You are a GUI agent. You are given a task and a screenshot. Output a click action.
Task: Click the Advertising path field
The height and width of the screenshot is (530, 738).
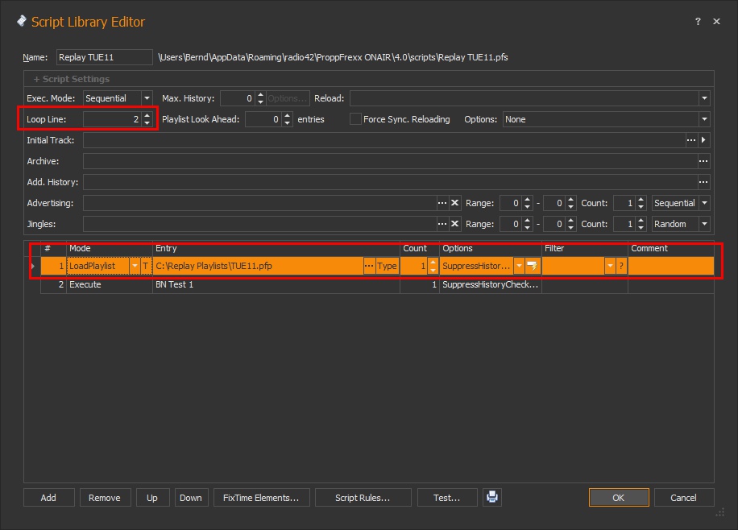point(259,203)
